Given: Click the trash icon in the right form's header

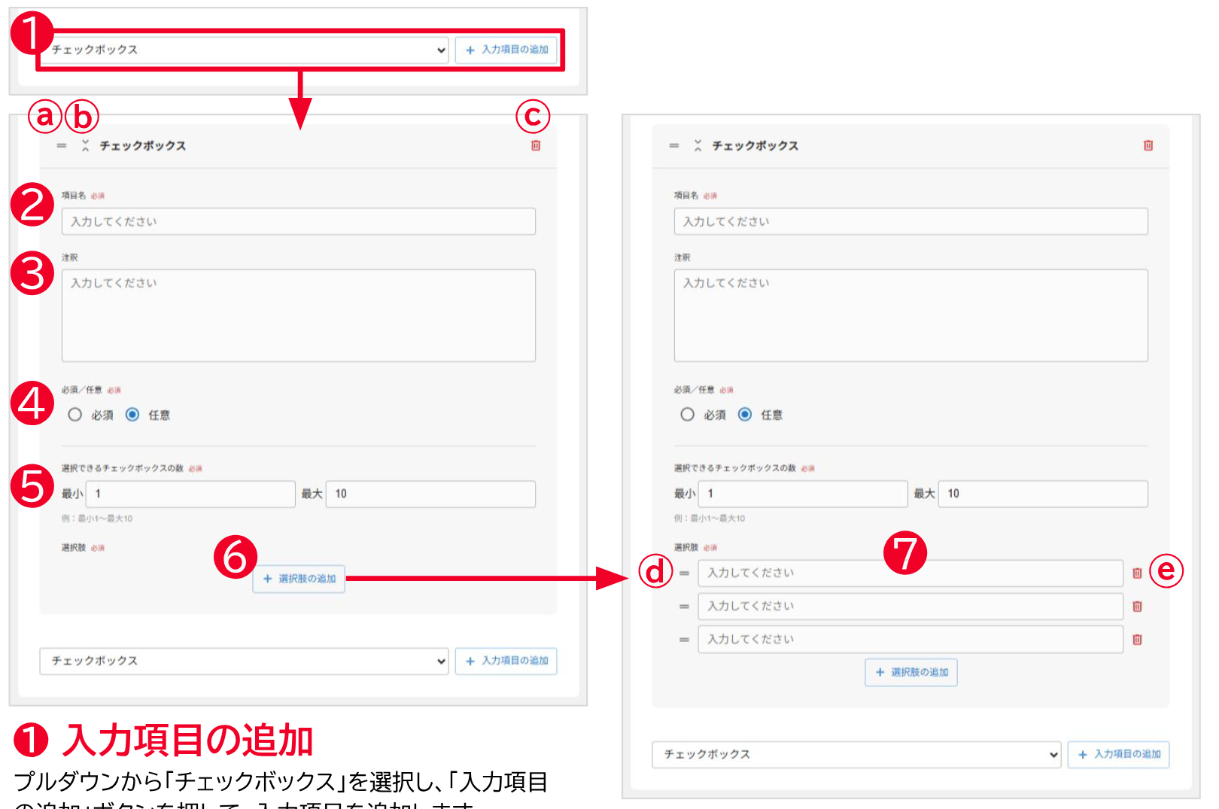Looking at the screenshot, I should pos(1148,146).
